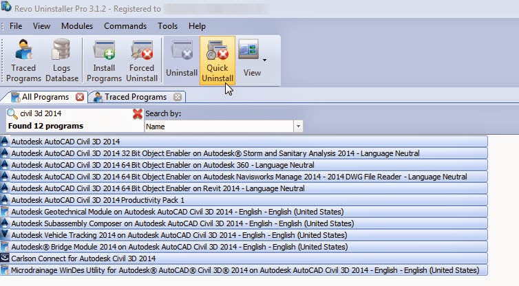Click the icon beside Bridge Module 2014 entry
Image resolution: width=519 pixels, height=286 pixels.
(5, 246)
